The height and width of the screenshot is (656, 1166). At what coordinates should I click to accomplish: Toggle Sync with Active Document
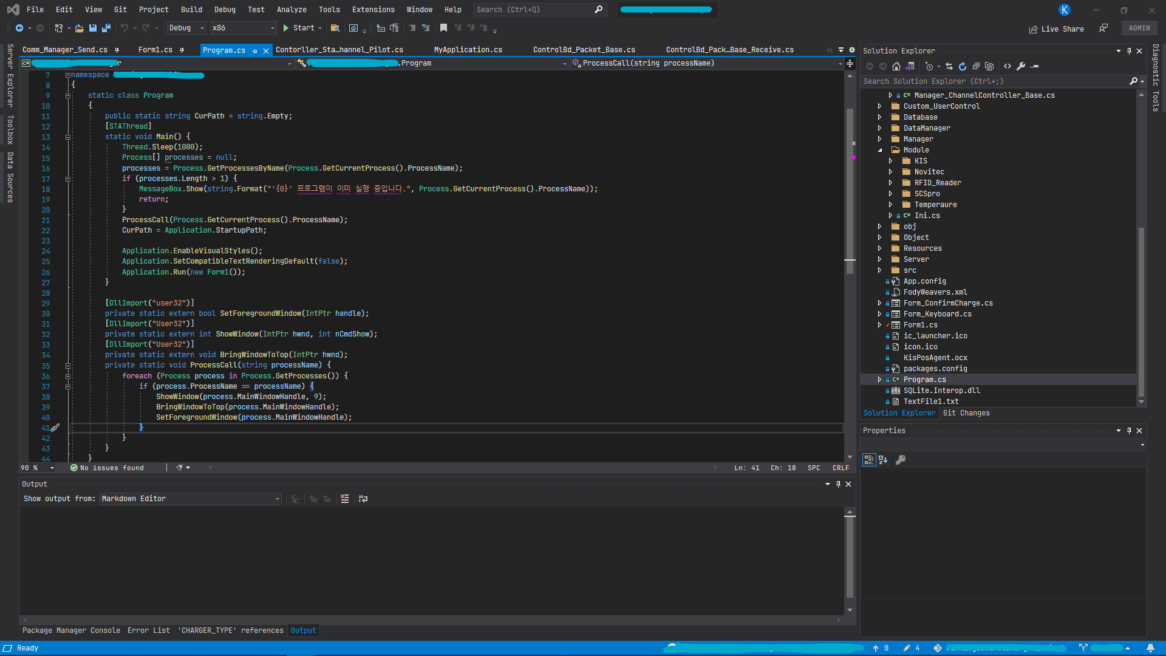pyautogui.click(x=949, y=66)
